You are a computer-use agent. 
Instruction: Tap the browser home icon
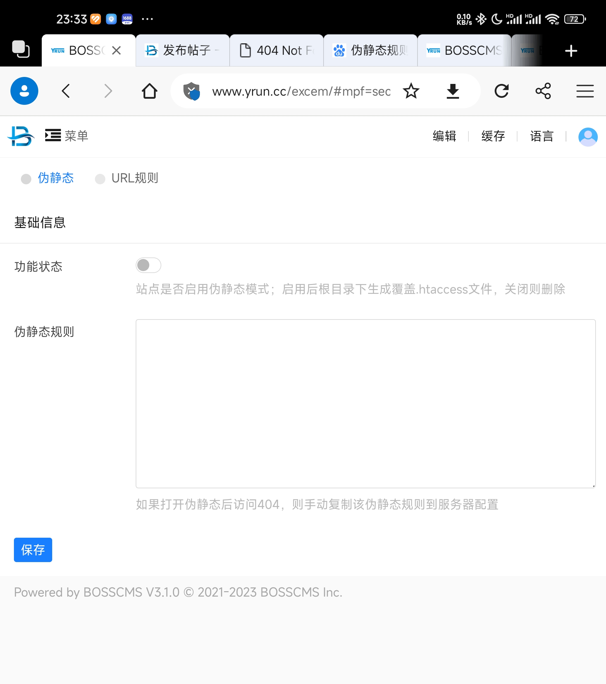[149, 91]
